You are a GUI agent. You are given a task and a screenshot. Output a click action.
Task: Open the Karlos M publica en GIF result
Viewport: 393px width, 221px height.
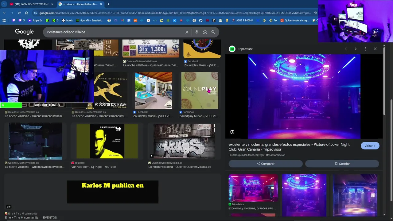(112, 192)
